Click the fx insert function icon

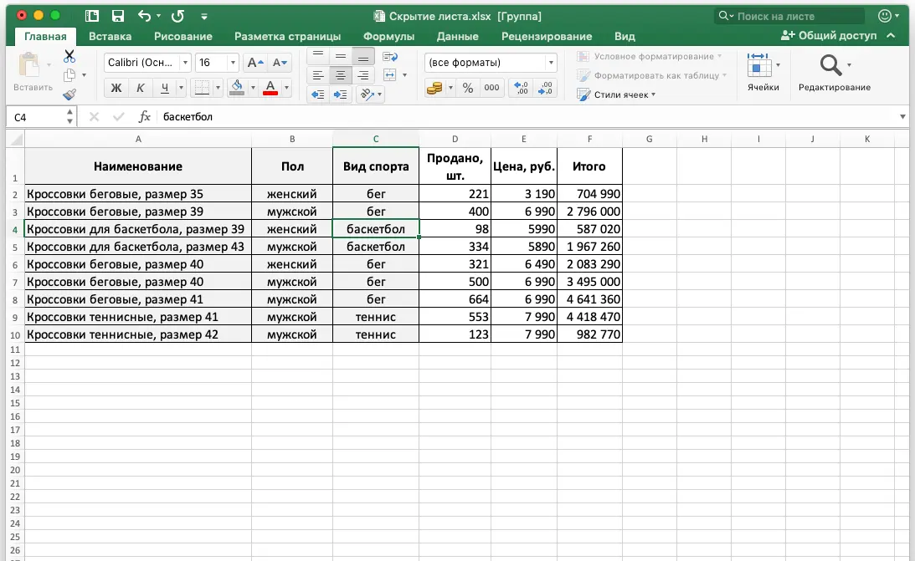pyautogui.click(x=144, y=116)
